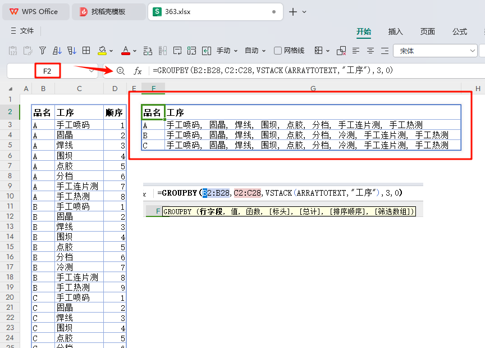Click the paste as values icon
485x348 pixels.
coord(13,51)
